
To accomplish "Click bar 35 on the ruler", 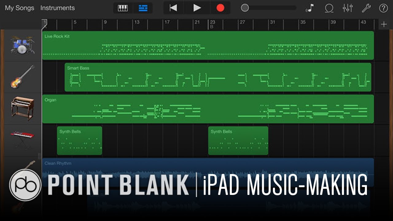I will click(x=303, y=22).
